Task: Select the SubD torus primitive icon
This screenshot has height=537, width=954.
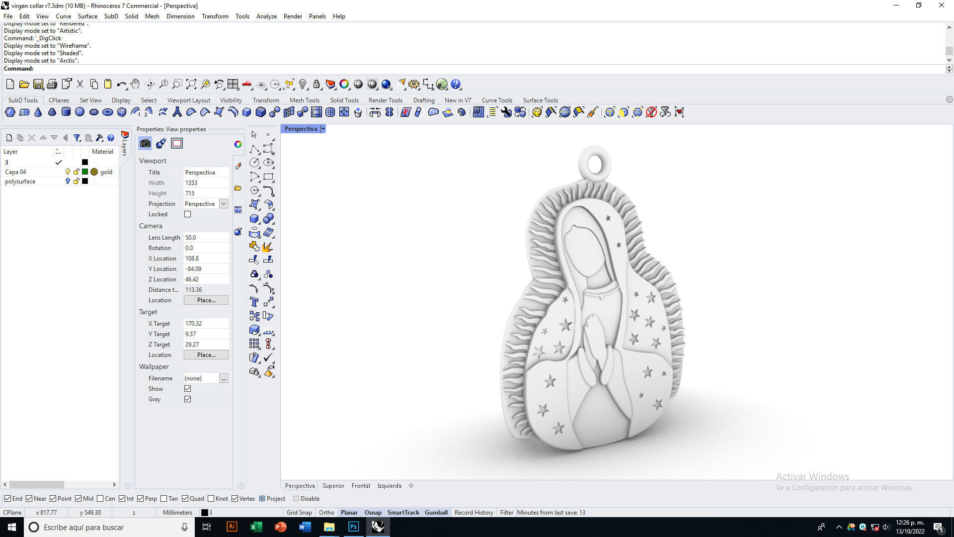Action: click(108, 112)
